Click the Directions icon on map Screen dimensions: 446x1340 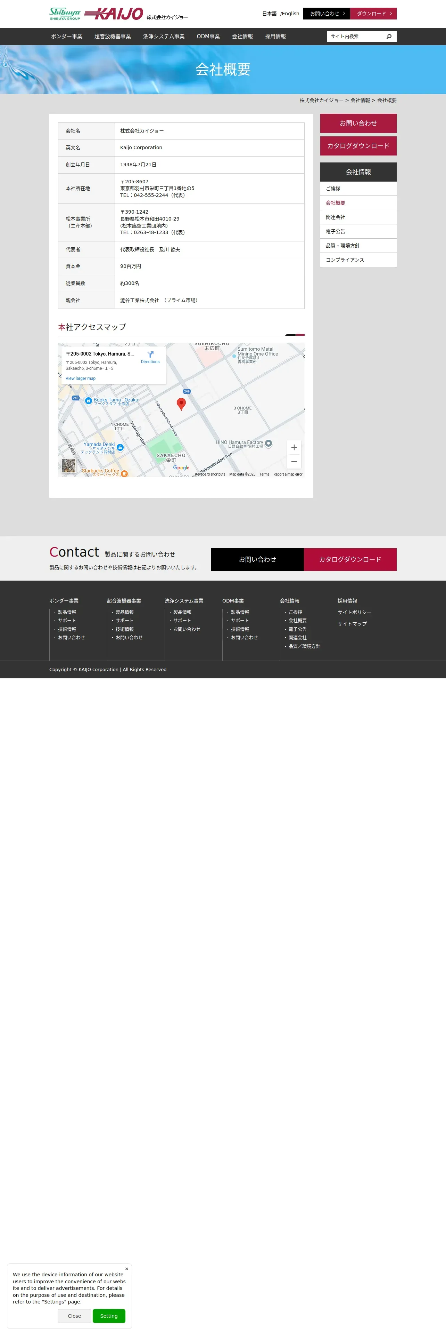150,354
